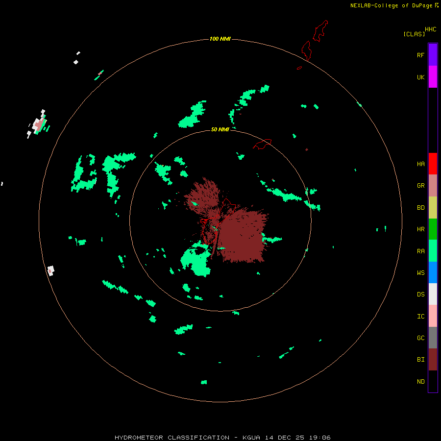Click the HR legend label

click(420, 229)
